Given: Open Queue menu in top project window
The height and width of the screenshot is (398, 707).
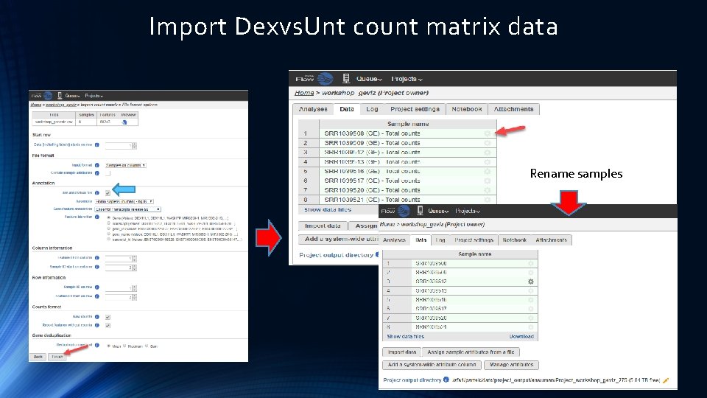Looking at the screenshot, I should [369, 79].
